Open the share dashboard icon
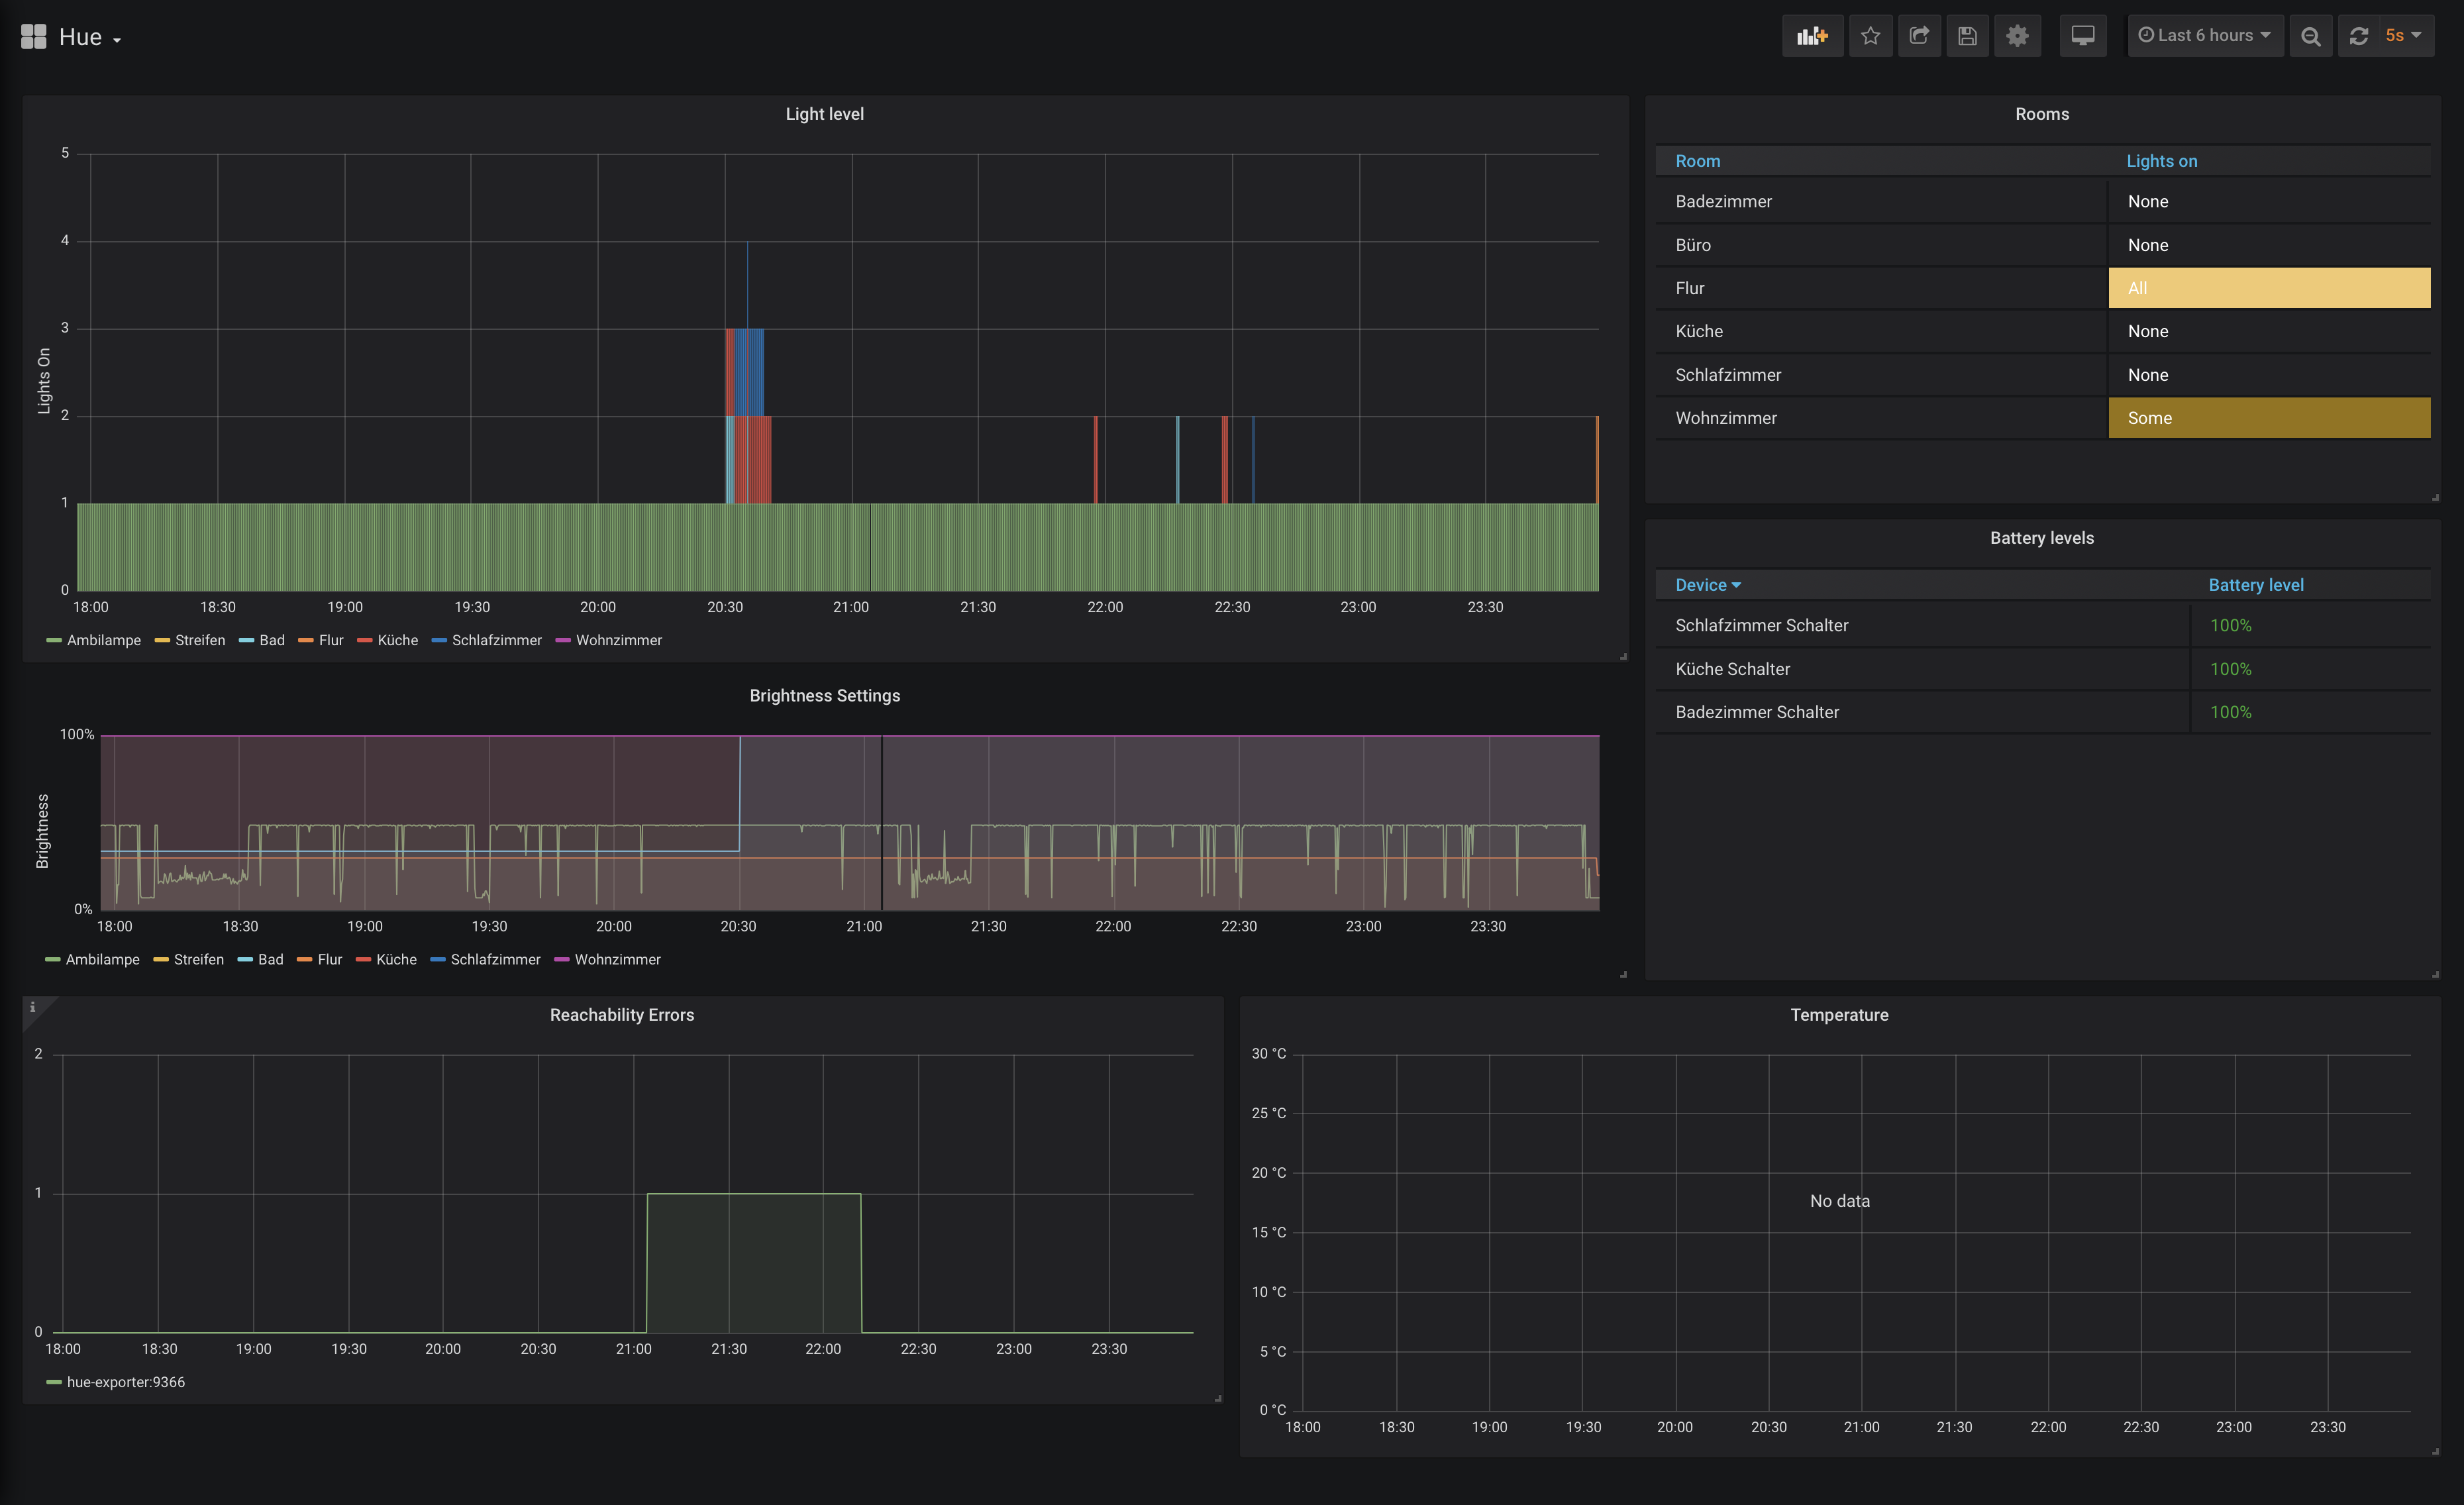The height and width of the screenshot is (1505, 2464). (1918, 36)
